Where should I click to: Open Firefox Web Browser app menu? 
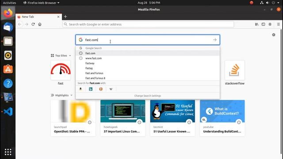(41, 3)
